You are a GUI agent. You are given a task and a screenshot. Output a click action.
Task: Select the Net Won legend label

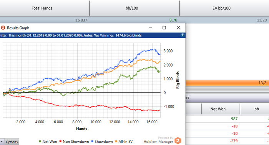pyautogui.click(x=50, y=142)
